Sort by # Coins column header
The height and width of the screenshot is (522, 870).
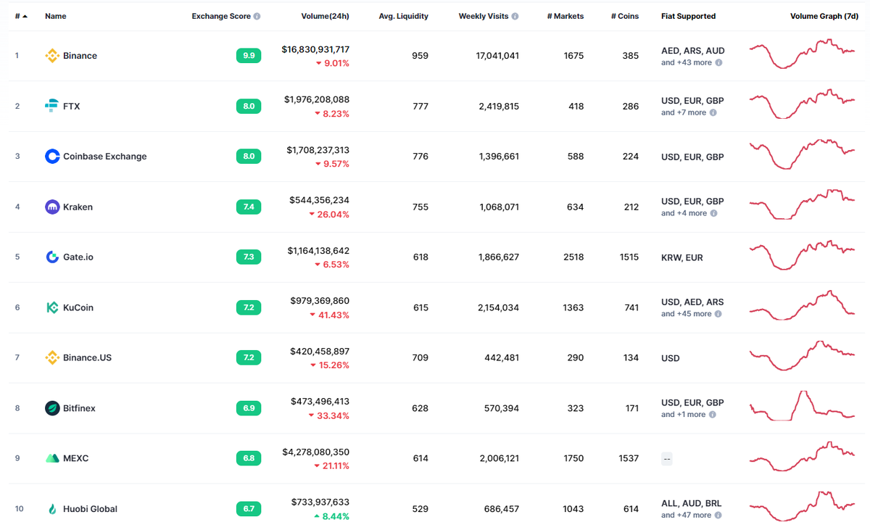click(x=625, y=16)
